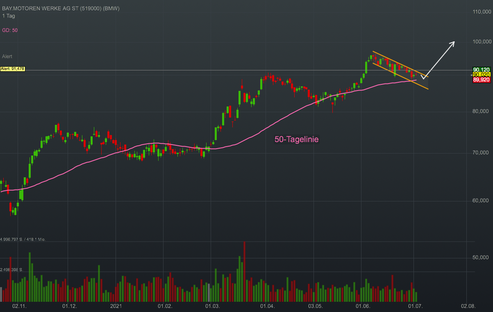Click the 2021 date axis label
The image size is (493, 312).
[x=116, y=306]
